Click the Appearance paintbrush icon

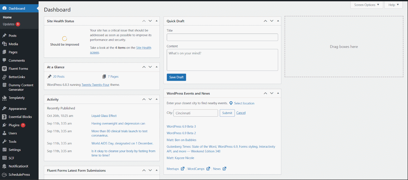4,108
